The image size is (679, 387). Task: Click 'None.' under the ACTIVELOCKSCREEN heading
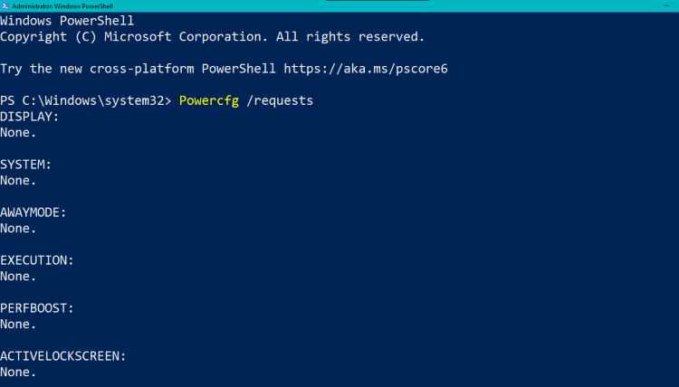click(x=18, y=372)
